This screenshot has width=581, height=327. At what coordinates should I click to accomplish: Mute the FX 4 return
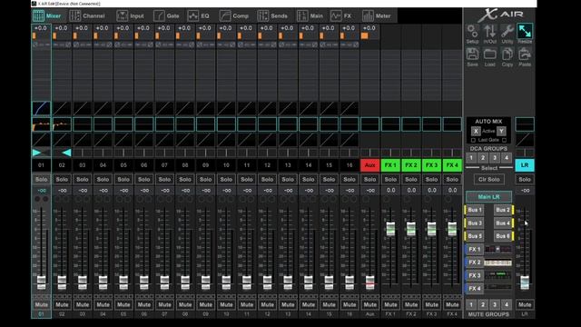tap(452, 305)
